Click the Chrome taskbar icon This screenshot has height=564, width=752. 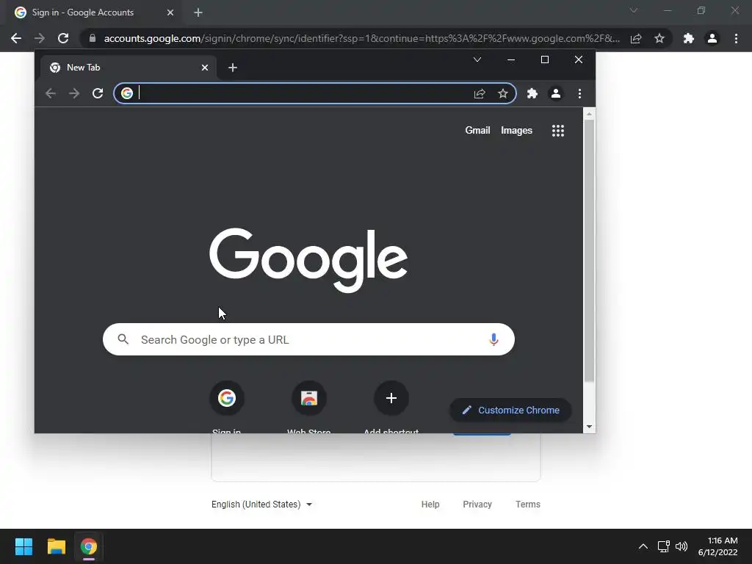(89, 546)
